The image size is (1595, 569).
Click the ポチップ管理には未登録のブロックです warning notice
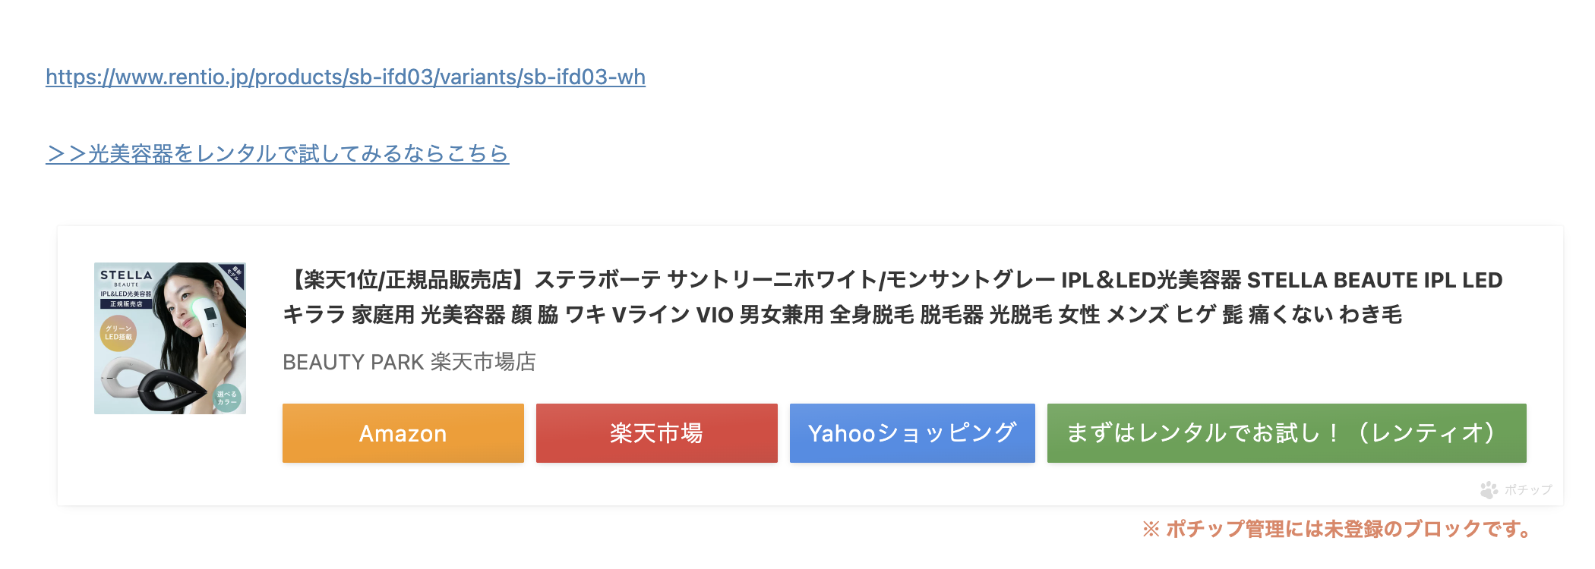click(x=1338, y=529)
